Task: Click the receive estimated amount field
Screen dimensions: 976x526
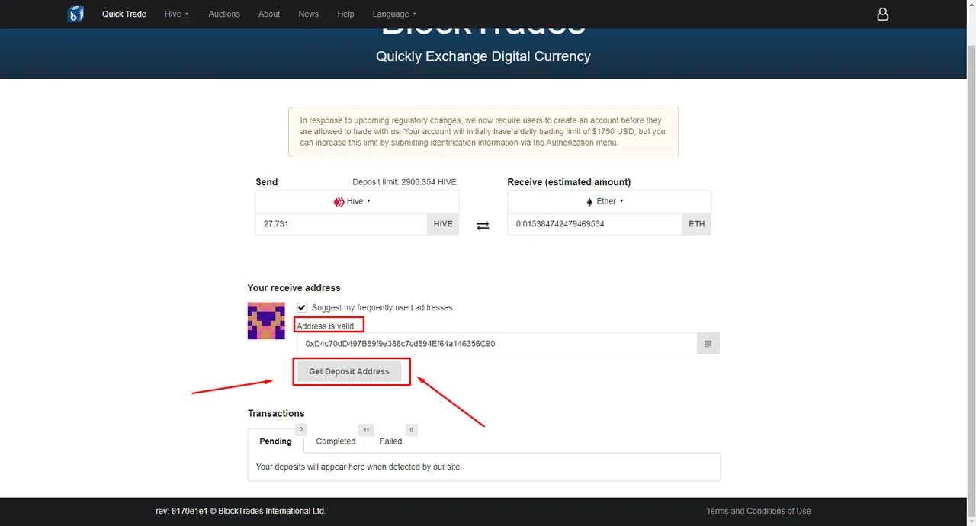Action: [x=595, y=224]
